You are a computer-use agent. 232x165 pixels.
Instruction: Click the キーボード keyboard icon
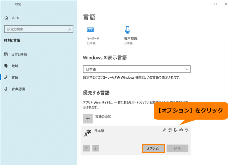[90, 30]
